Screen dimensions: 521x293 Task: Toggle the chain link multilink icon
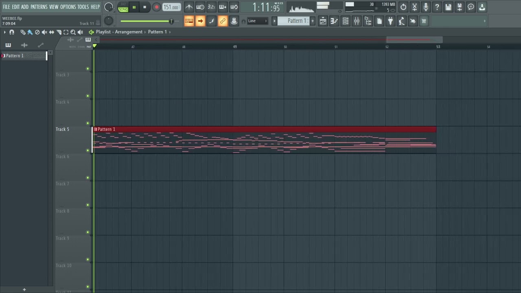223,21
